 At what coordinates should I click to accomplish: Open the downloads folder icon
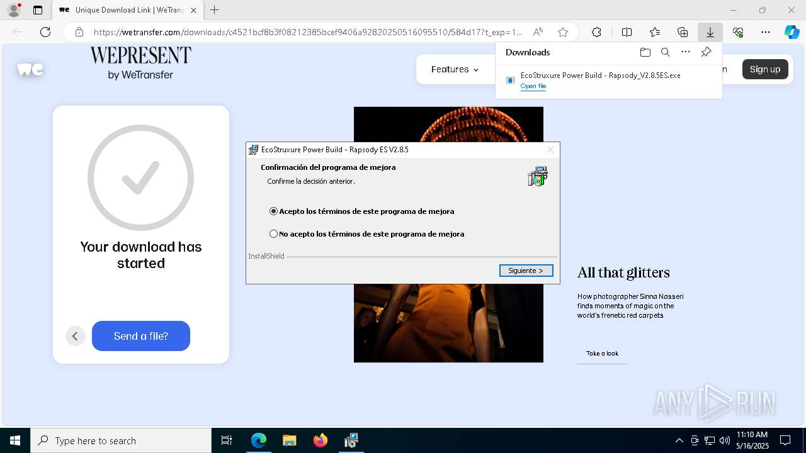pos(645,52)
